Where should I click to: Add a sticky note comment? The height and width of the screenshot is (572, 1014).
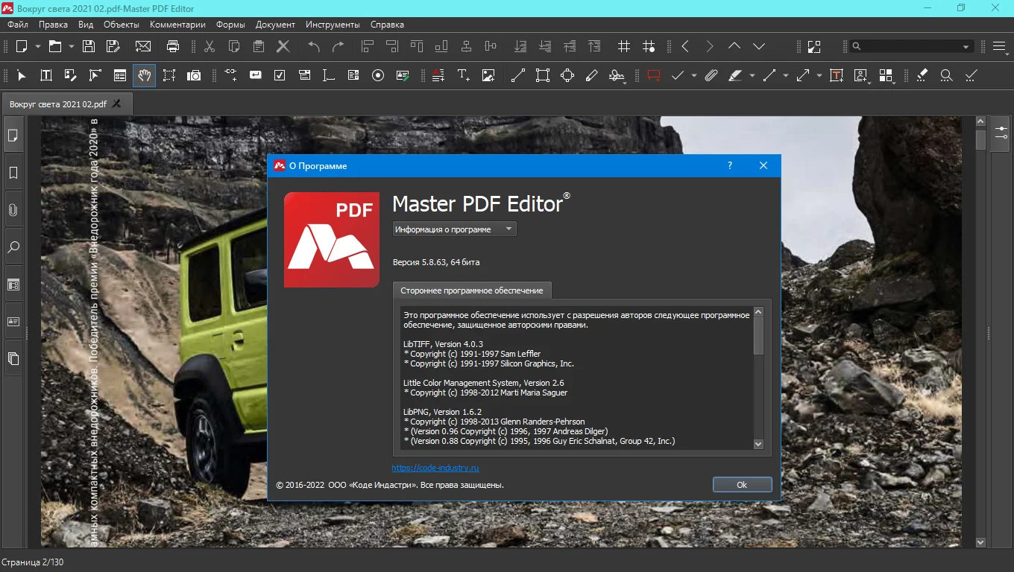click(x=654, y=75)
